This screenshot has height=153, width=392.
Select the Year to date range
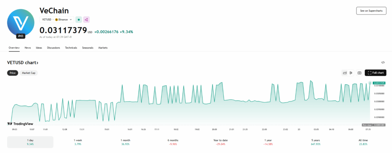(220, 142)
